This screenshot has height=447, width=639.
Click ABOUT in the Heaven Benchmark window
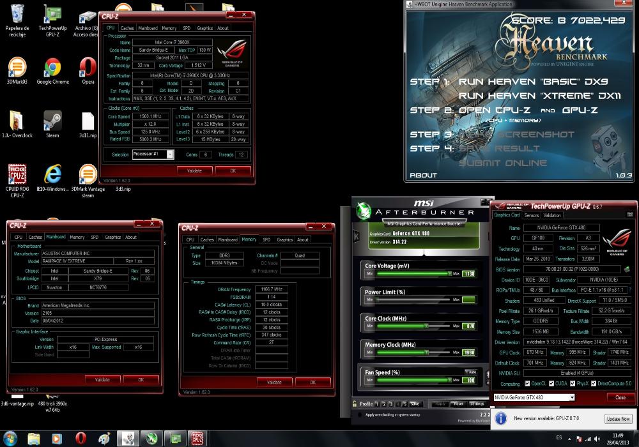pyautogui.click(x=424, y=175)
